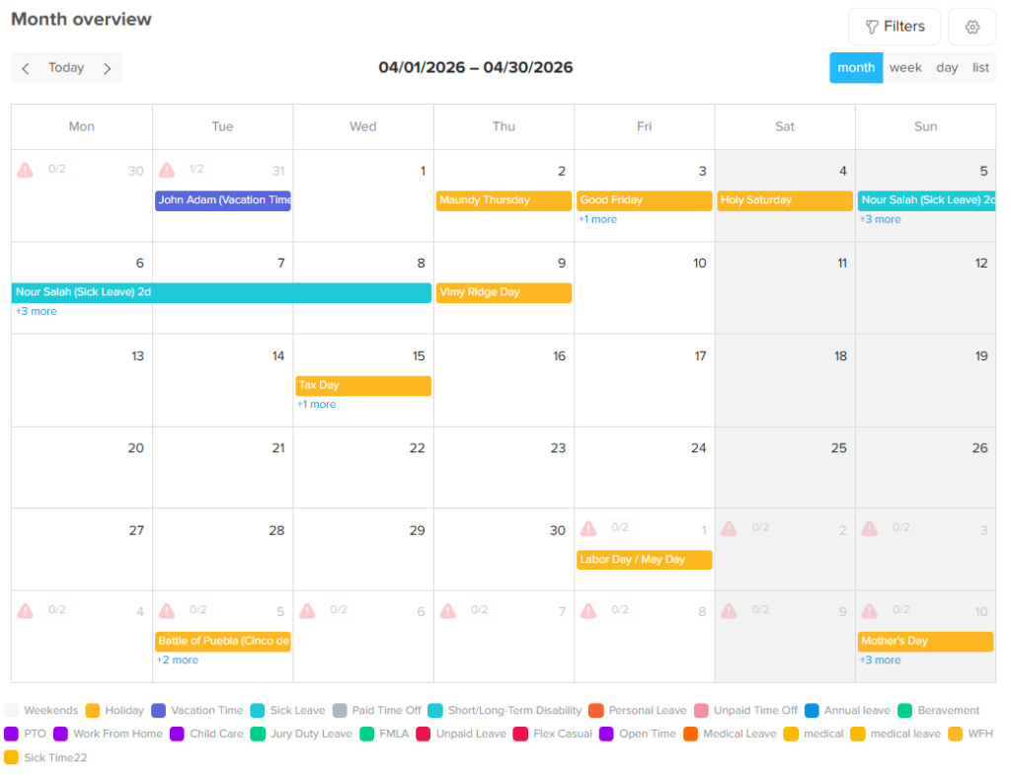This screenshot has width=1011, height=777.
Task: Click the Vacation Time legend color swatch
Action: (x=159, y=711)
